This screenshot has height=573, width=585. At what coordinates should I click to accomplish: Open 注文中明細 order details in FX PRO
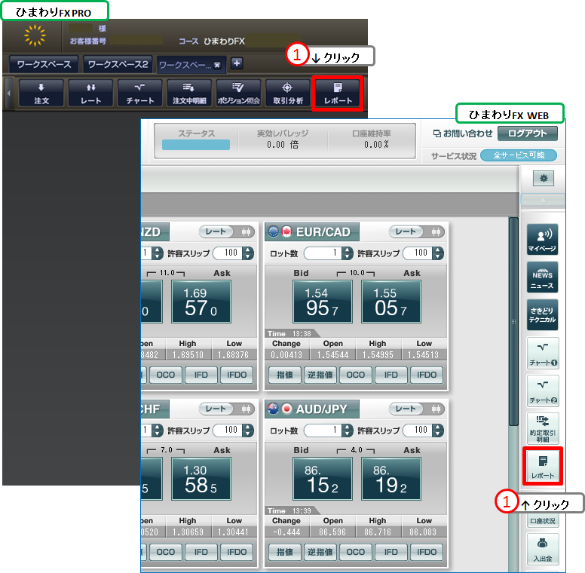pyautogui.click(x=189, y=93)
